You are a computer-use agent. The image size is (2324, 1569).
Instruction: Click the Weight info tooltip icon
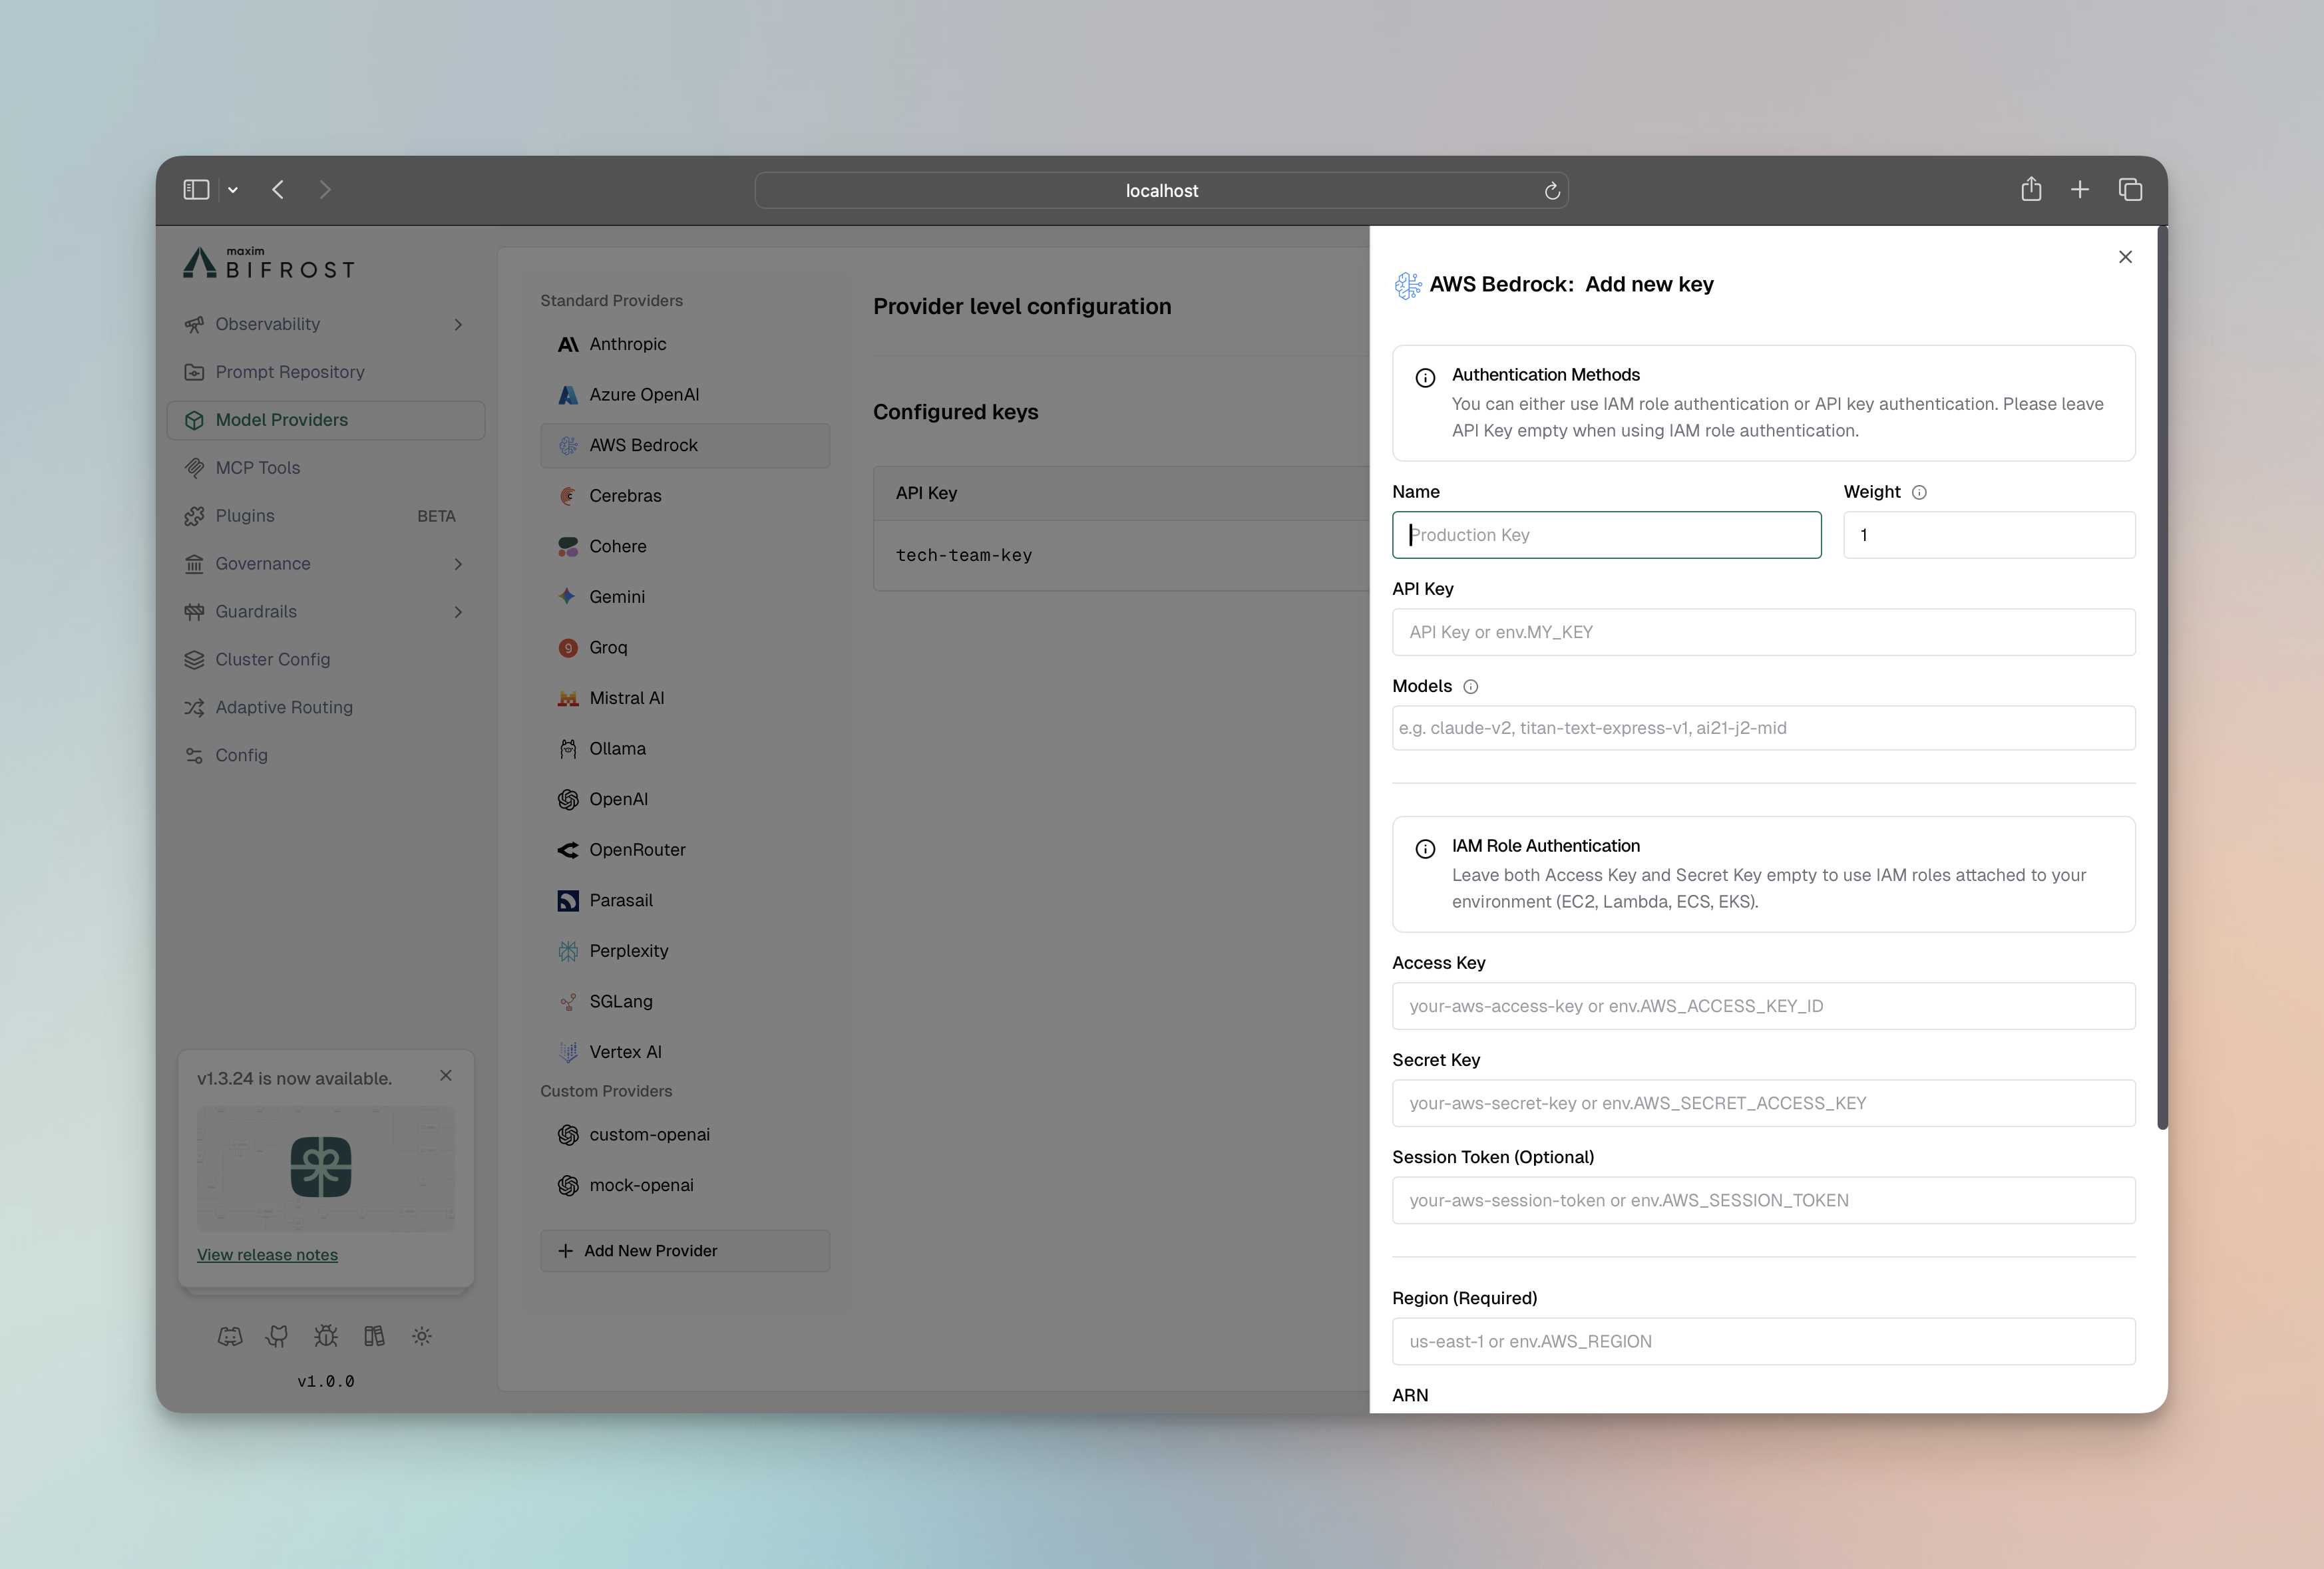(1920, 492)
